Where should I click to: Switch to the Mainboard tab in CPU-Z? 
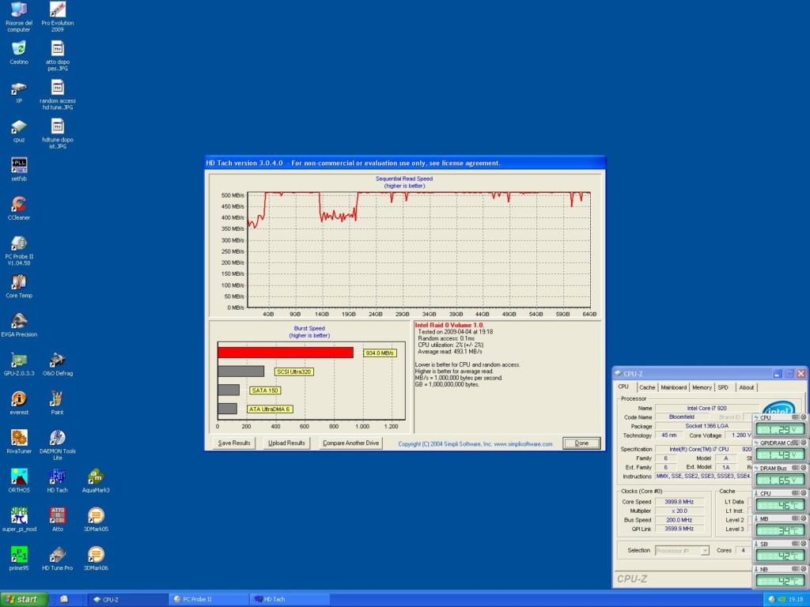(674, 387)
